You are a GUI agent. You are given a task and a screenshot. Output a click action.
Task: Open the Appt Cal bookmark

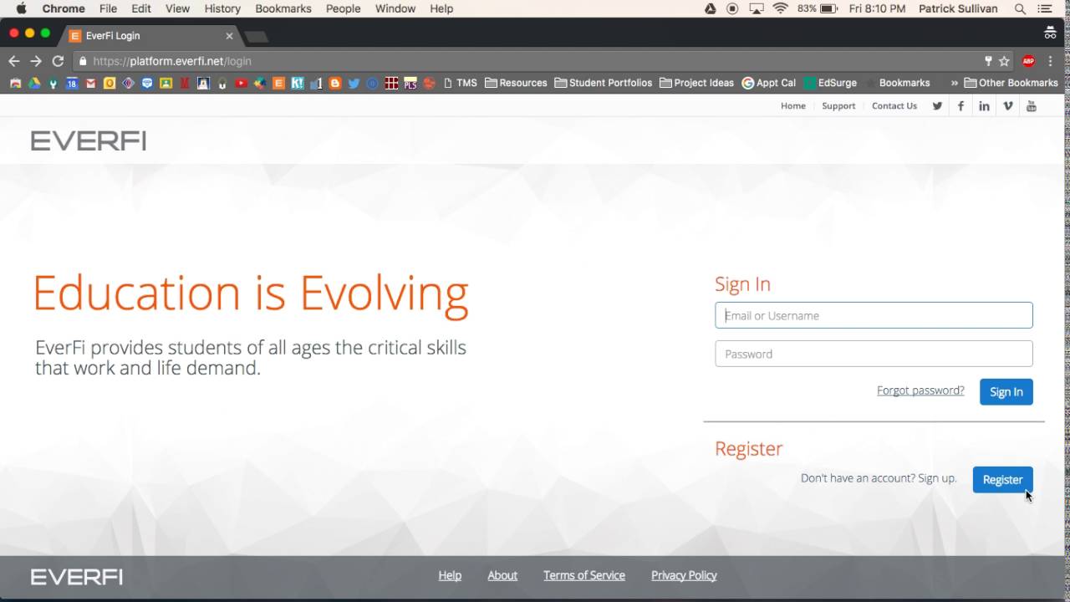pos(769,83)
